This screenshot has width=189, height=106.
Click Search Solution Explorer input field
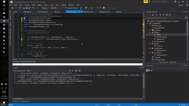tap(165, 18)
